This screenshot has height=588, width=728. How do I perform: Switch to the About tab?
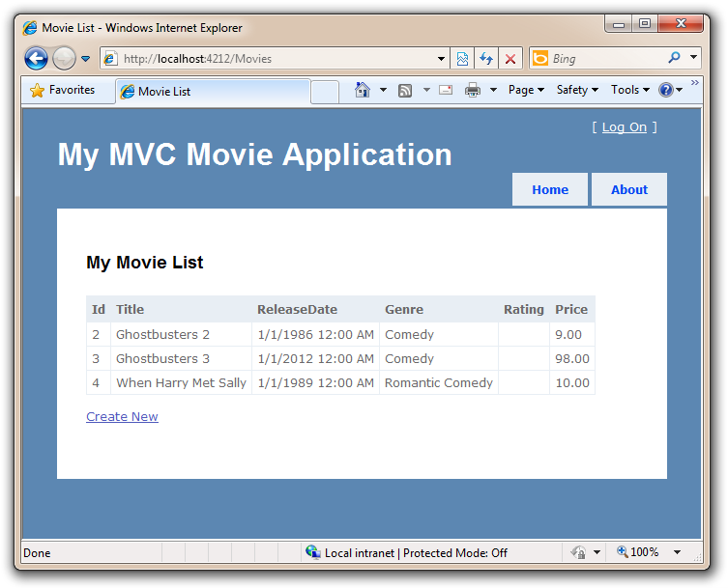coord(629,189)
